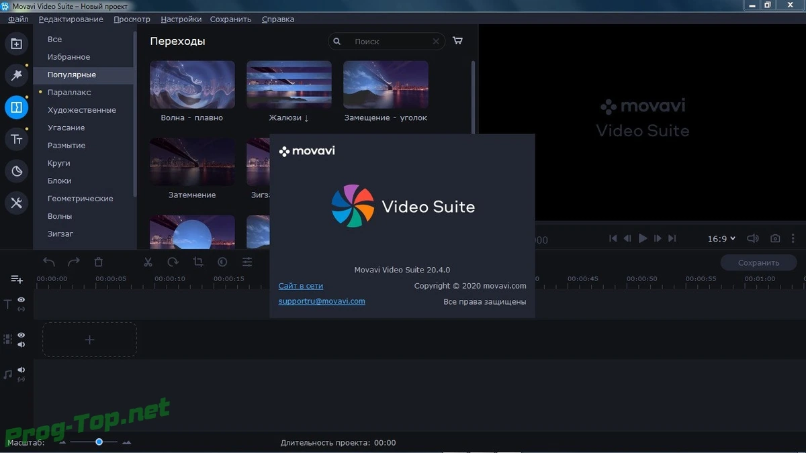Screen dimensions: 806x453
Task: Take a snapshot with the camera icon
Action: coord(775,238)
